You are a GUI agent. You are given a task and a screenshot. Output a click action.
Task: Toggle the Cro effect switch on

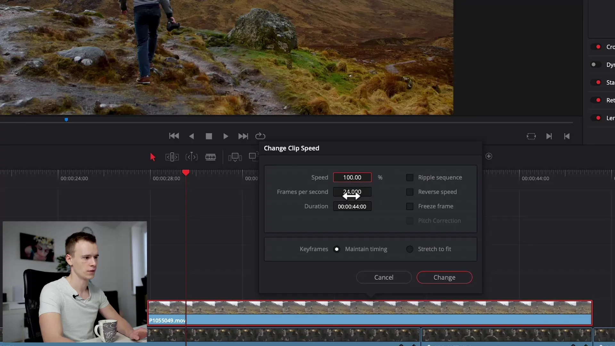[x=596, y=47]
